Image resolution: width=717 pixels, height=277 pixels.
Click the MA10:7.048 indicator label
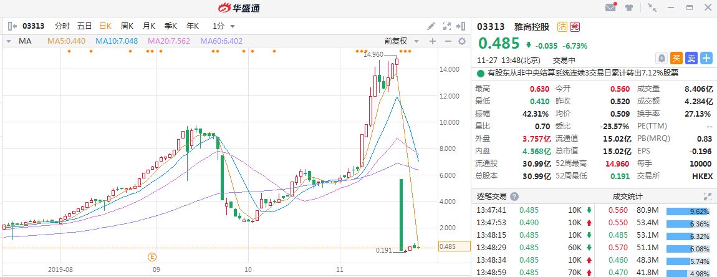tap(117, 41)
